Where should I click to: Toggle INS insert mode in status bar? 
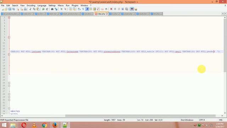(x=221, y=120)
